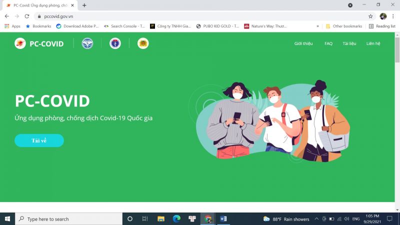Click the battery status tray icon

tap(331, 219)
